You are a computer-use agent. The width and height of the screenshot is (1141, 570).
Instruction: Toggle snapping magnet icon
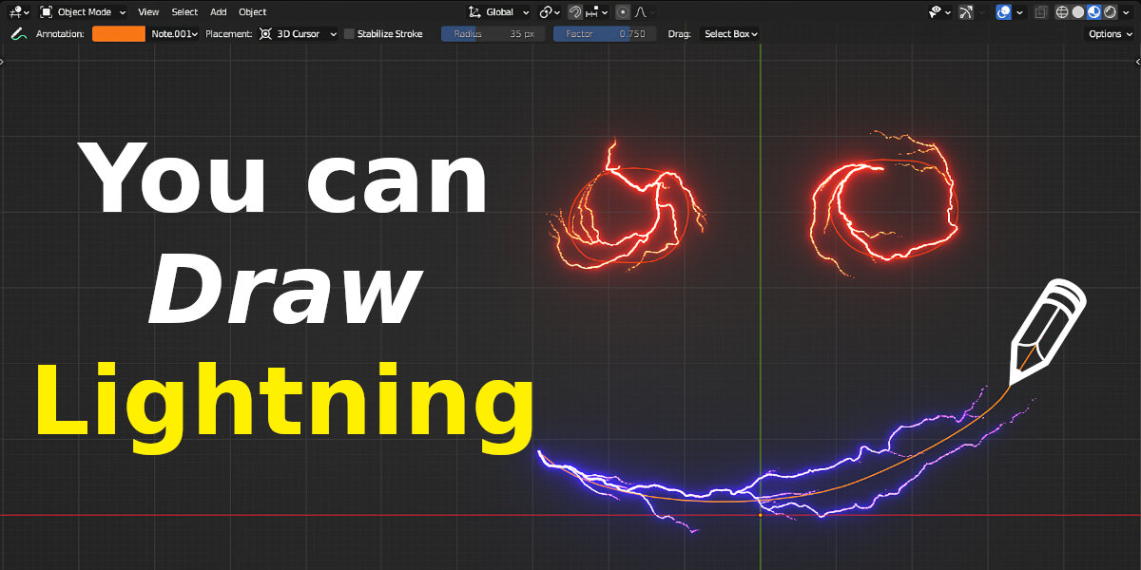click(575, 12)
